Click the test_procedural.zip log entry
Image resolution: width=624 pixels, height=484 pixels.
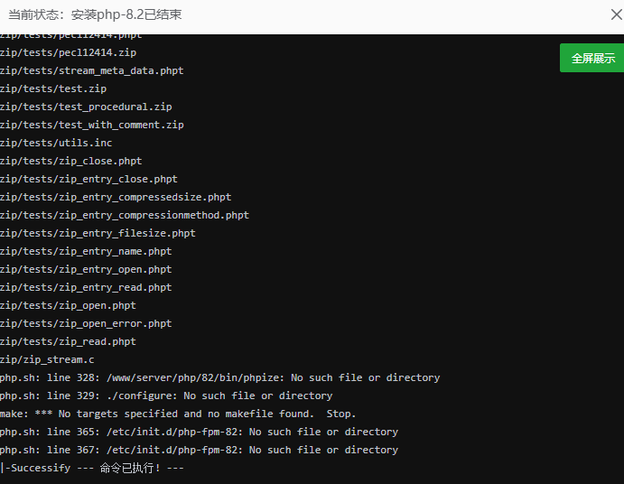86,107
